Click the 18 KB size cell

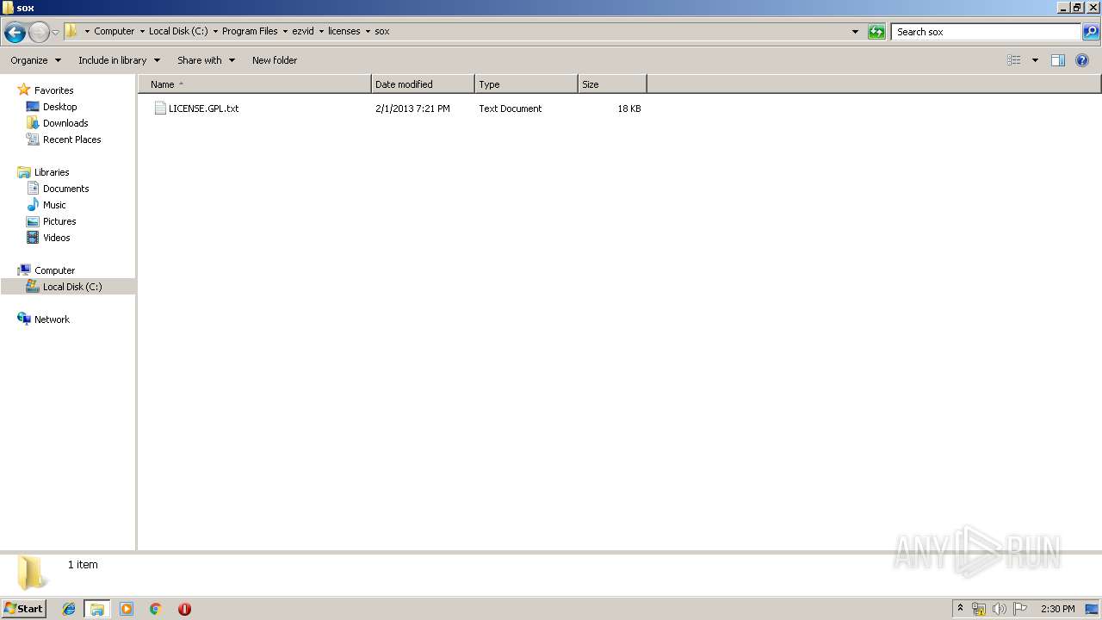point(628,108)
